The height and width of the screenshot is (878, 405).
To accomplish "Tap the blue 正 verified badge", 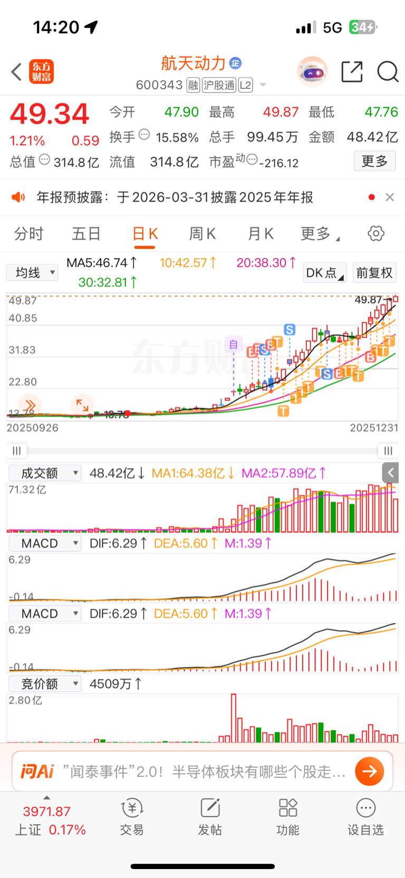I will (x=236, y=63).
